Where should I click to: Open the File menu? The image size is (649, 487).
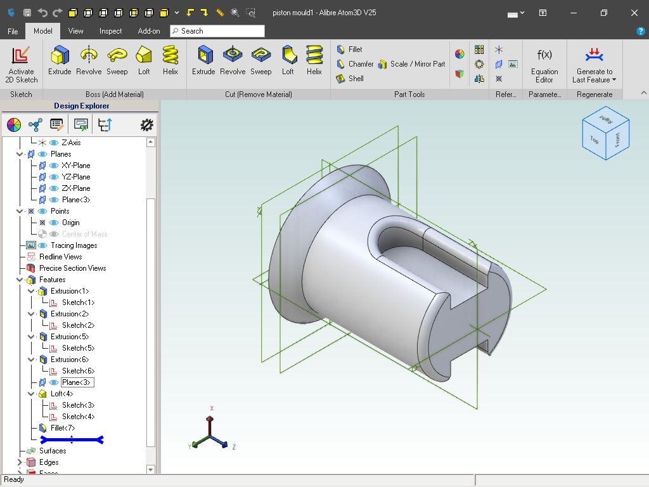pyautogui.click(x=13, y=31)
